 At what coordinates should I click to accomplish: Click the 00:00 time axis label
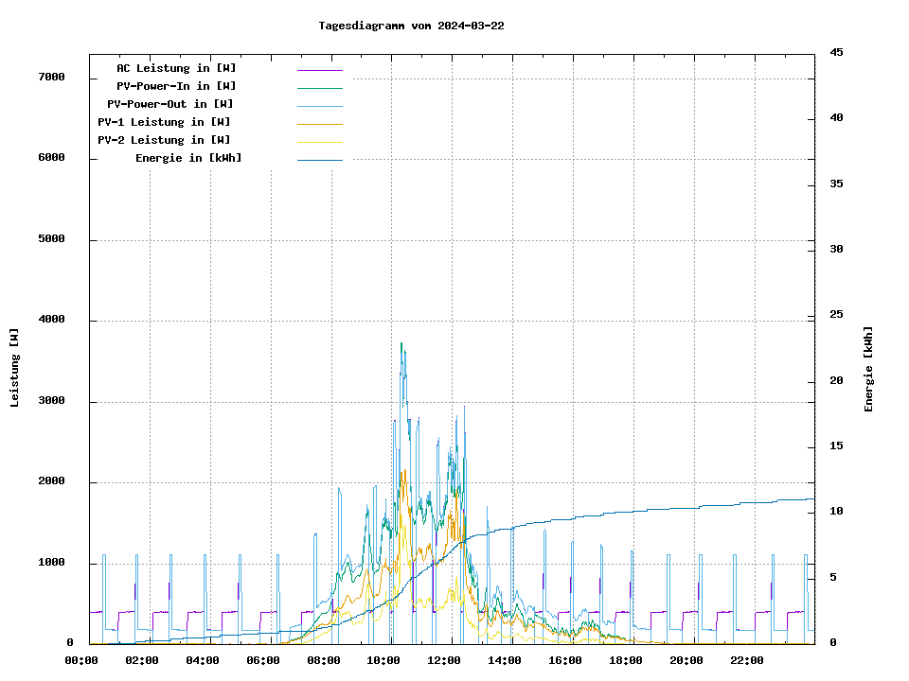(80, 660)
